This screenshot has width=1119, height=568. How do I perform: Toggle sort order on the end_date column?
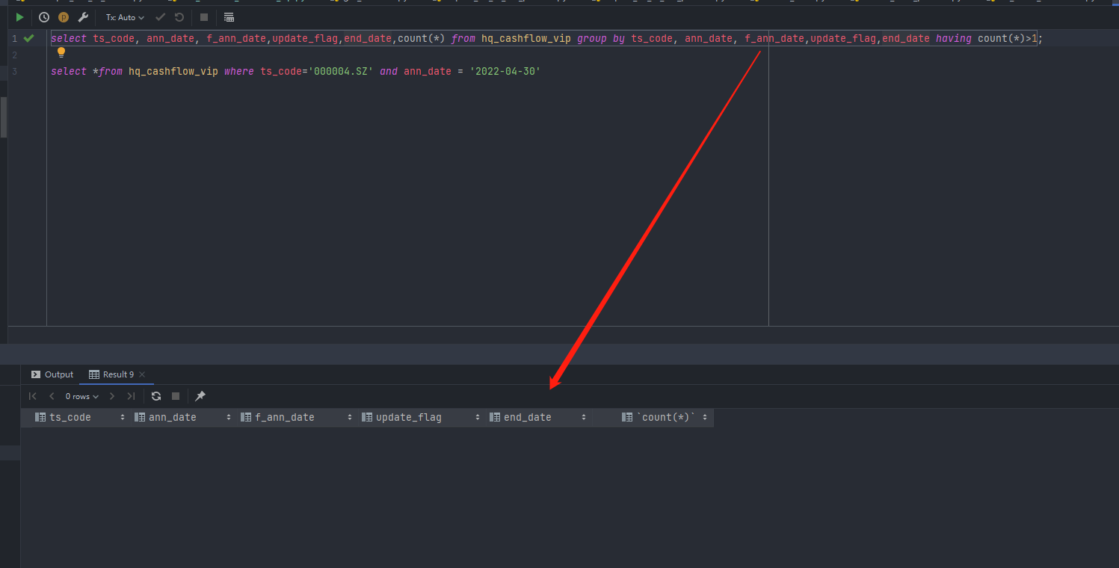(584, 418)
